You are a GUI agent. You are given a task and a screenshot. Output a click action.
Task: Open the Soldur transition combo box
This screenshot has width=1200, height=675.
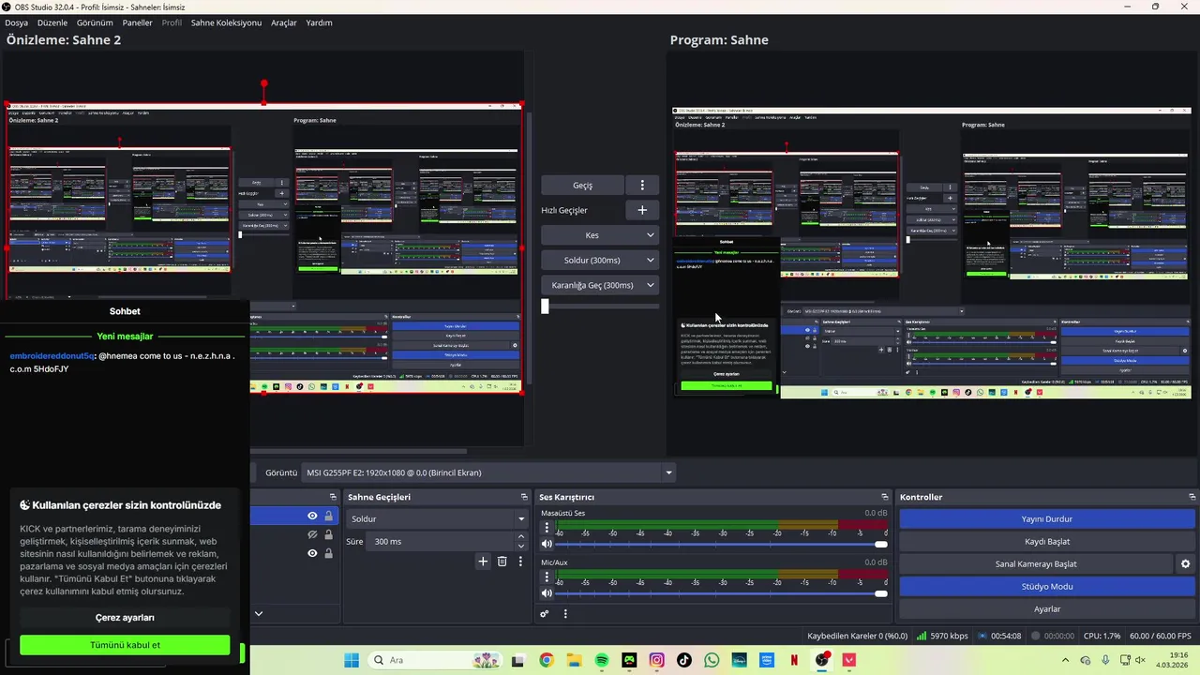[x=438, y=518]
